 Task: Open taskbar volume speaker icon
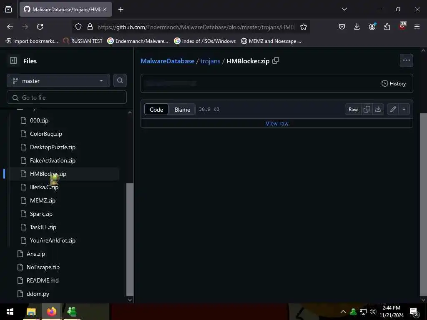click(x=372, y=312)
